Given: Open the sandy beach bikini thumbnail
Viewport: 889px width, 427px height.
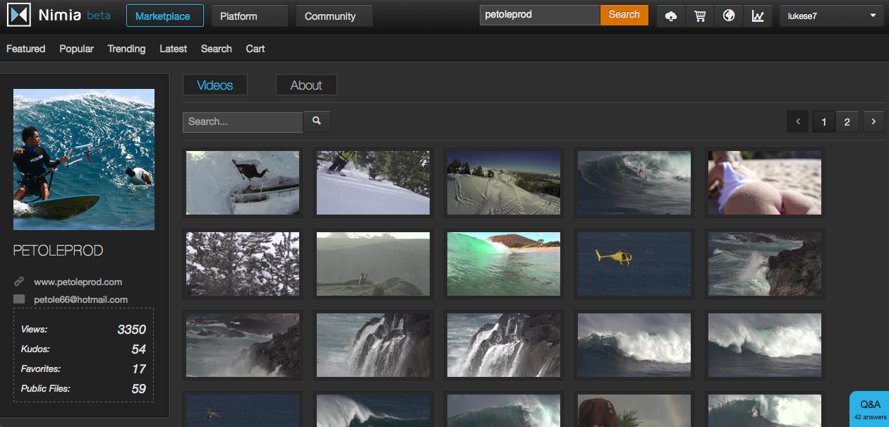Looking at the screenshot, I should click(x=765, y=183).
